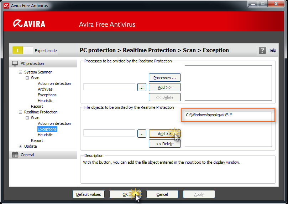Confirm settings with the OK button

tap(125, 194)
